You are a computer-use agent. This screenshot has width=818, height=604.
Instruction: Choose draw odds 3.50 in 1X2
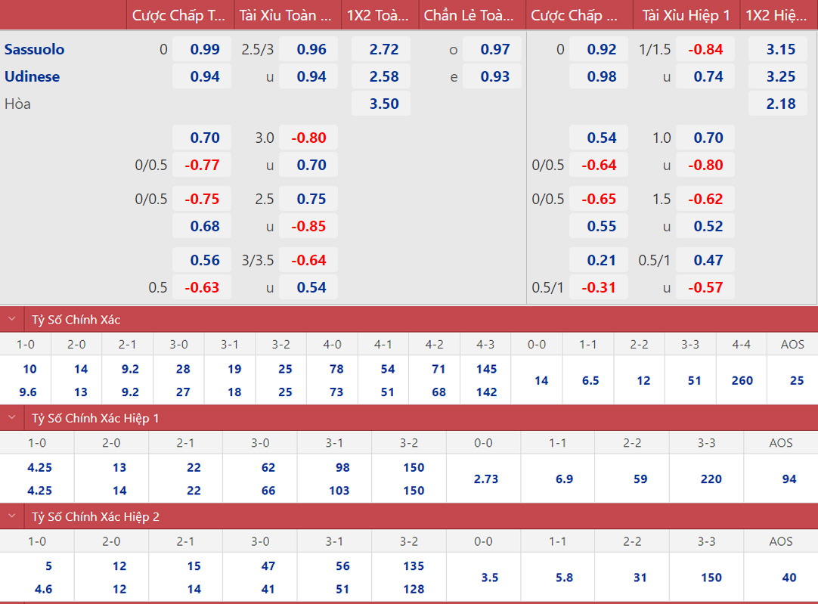click(x=384, y=104)
